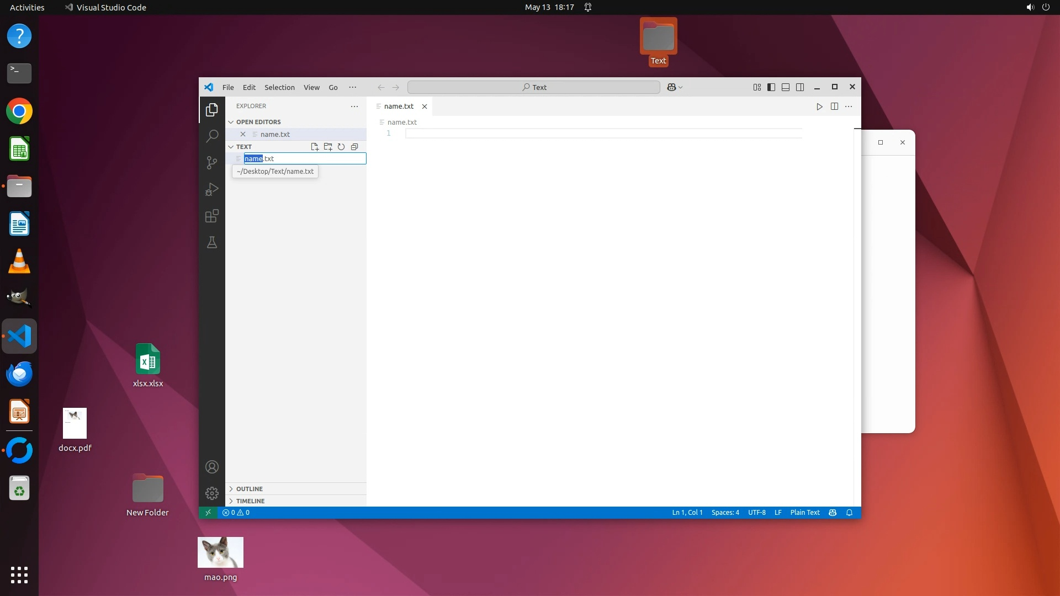Open the Extensions view icon
The height and width of the screenshot is (596, 1060).
(x=212, y=216)
